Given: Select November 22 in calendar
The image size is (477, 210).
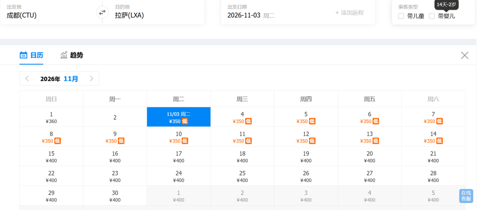Looking at the screenshot, I should (51, 176).
